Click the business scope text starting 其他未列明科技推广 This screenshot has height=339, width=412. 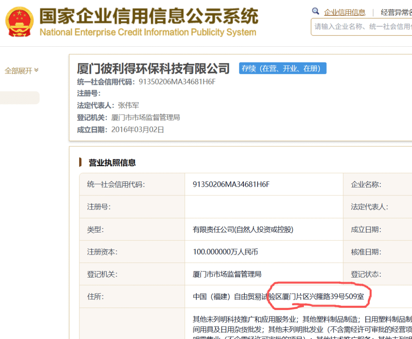pyautogui.click(x=302, y=327)
